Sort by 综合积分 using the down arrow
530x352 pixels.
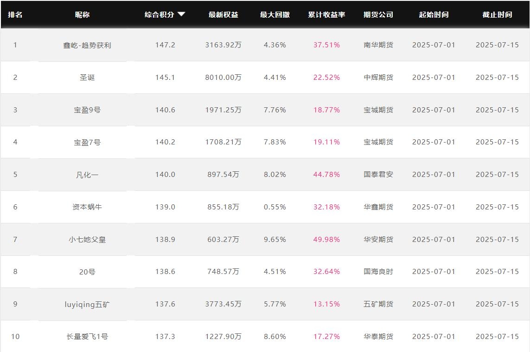pos(181,14)
